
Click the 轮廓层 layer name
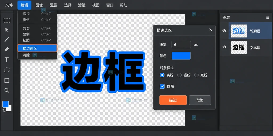tap(255, 31)
